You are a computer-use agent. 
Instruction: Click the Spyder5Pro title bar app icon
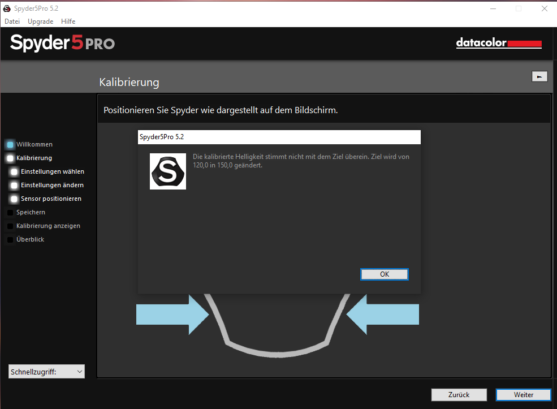coord(7,8)
